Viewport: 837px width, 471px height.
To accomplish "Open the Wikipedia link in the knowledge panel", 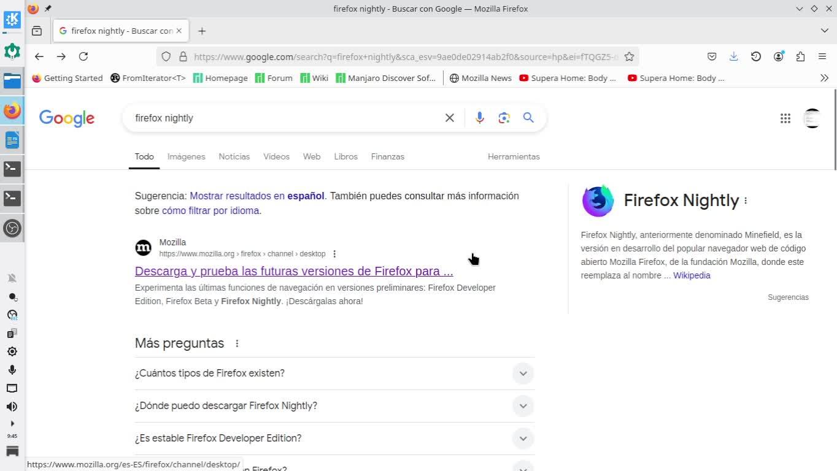I will (692, 275).
